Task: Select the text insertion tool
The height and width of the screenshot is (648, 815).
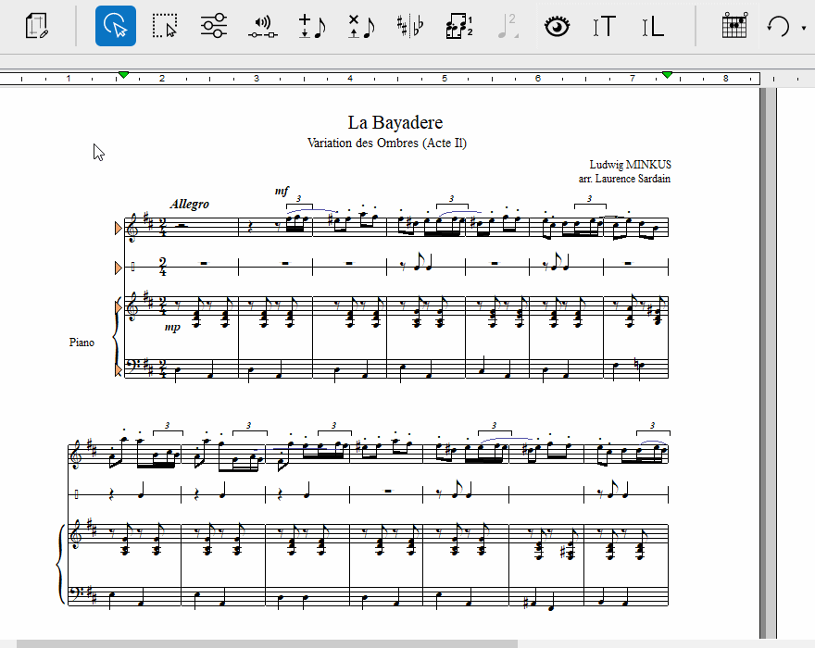Action: tap(604, 27)
